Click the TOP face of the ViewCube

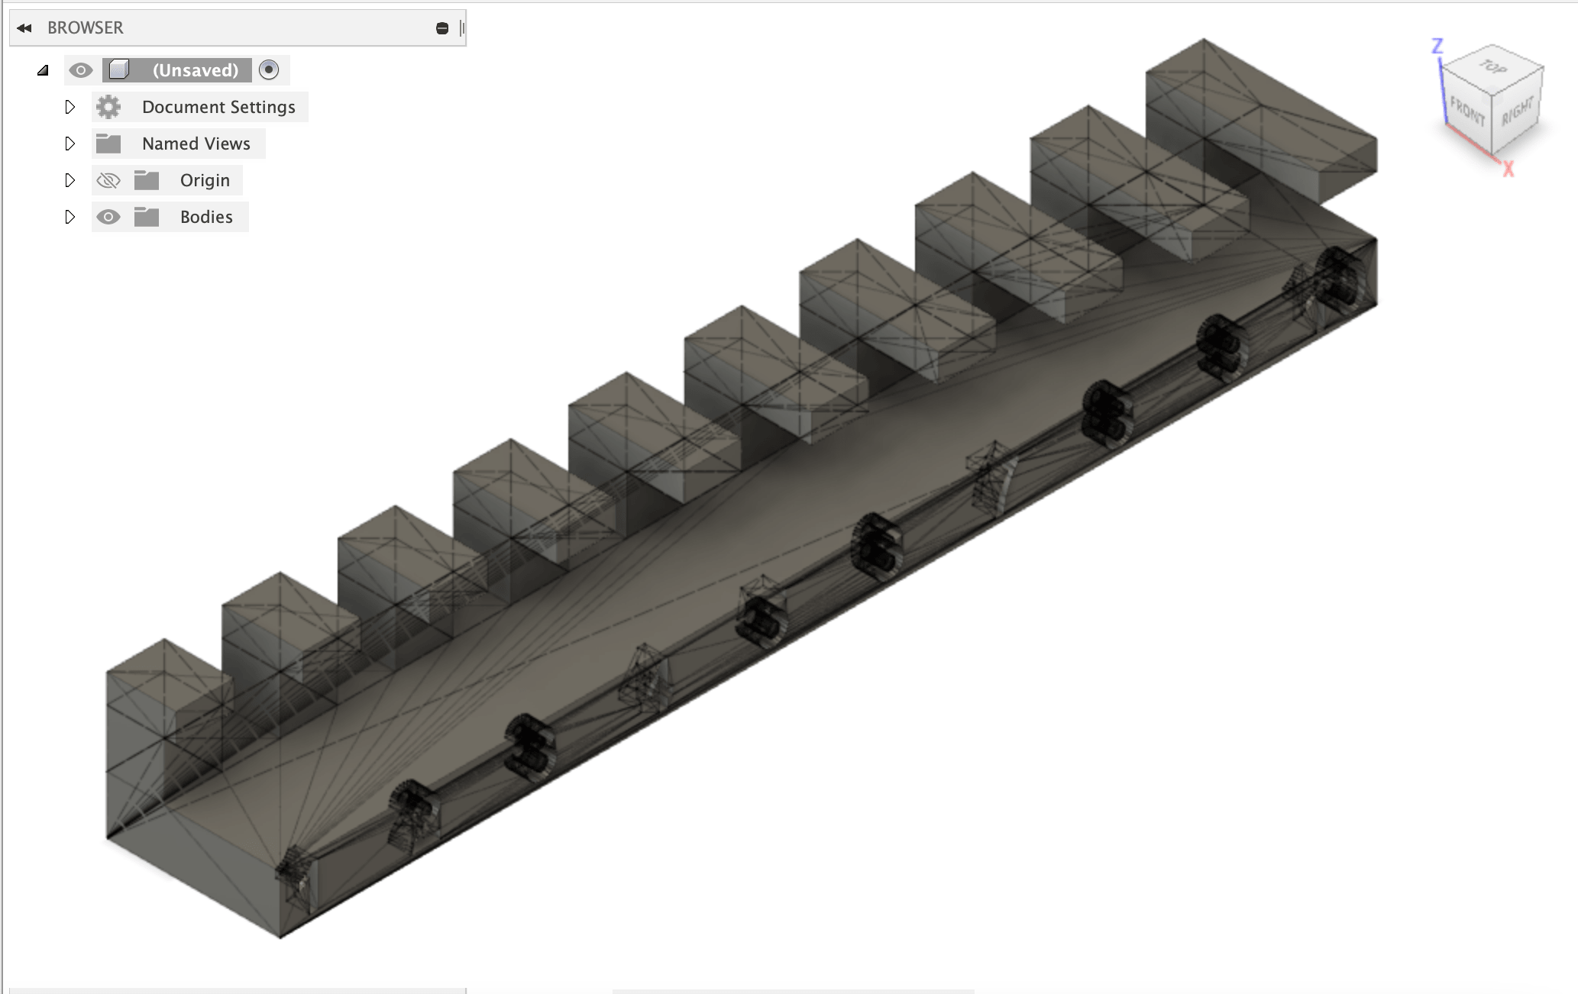(1492, 69)
